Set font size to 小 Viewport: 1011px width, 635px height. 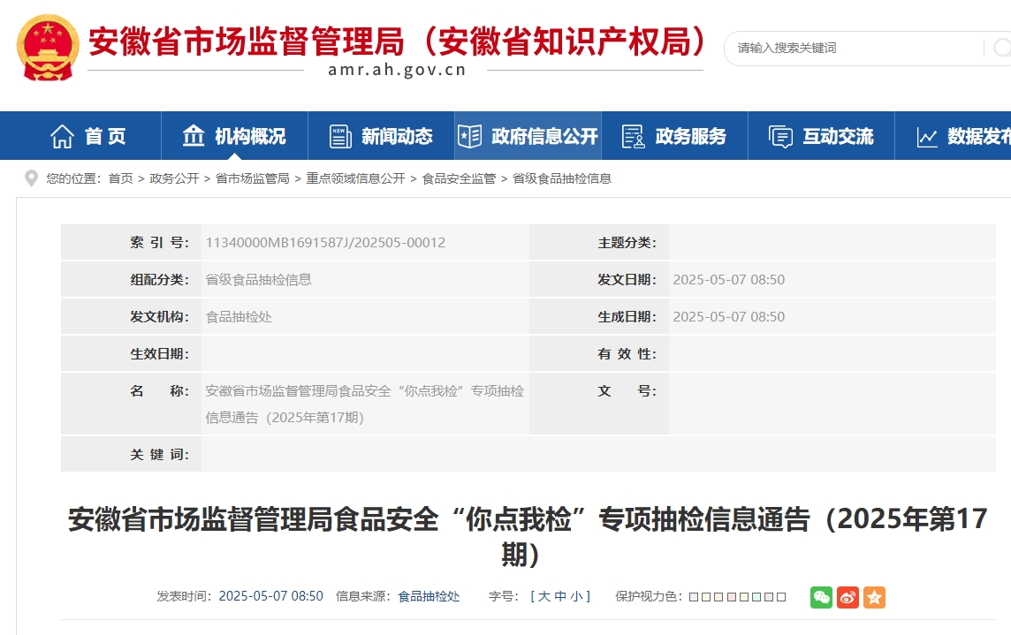tap(576, 596)
